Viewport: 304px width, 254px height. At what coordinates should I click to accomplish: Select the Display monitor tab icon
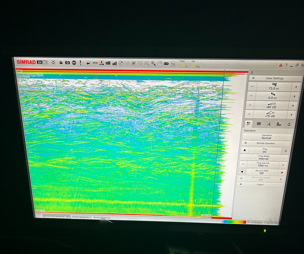pyautogui.click(x=259, y=124)
